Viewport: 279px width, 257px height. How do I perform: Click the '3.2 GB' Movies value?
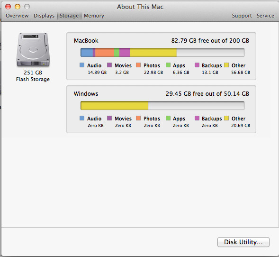point(122,73)
